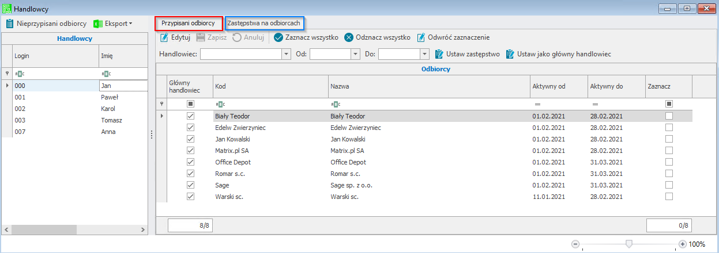Click Odwróć zaznaczenie icon
This screenshot has width=719, height=253.
tap(421, 37)
